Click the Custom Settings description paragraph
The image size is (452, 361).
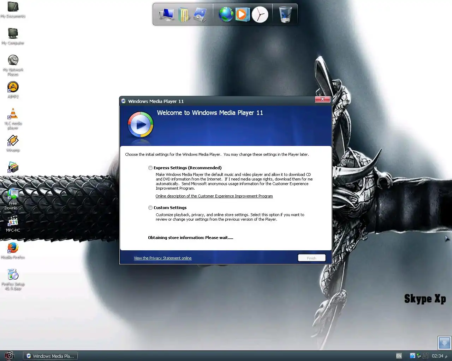coord(230,217)
